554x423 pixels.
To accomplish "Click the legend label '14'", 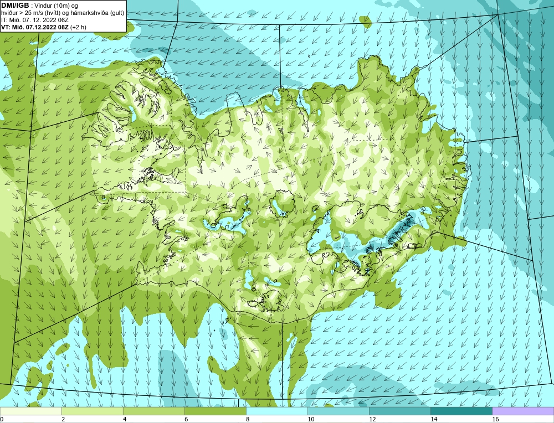I will click(x=434, y=419).
